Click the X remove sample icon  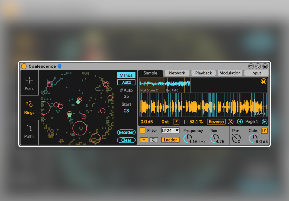click(230, 122)
